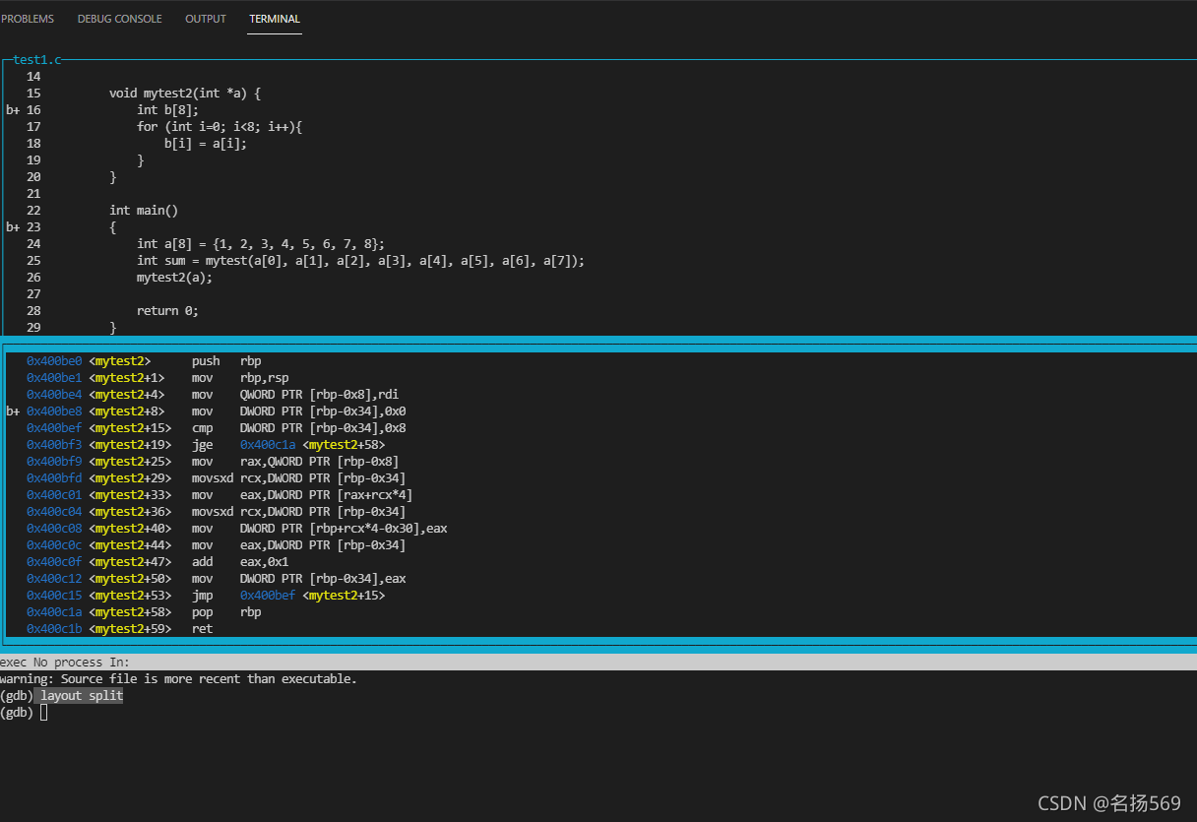Click the 'int b[8];' source line

(x=167, y=110)
